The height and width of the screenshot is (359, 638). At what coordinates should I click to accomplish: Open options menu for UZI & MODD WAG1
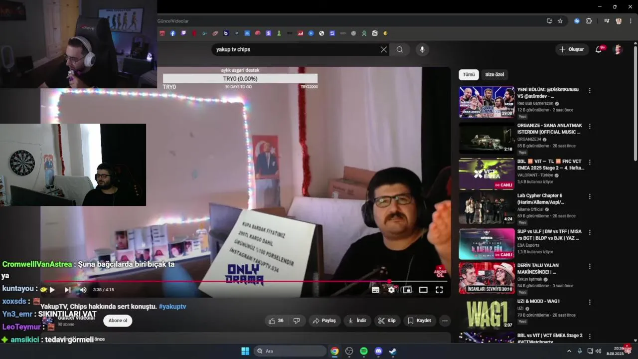coord(590,303)
